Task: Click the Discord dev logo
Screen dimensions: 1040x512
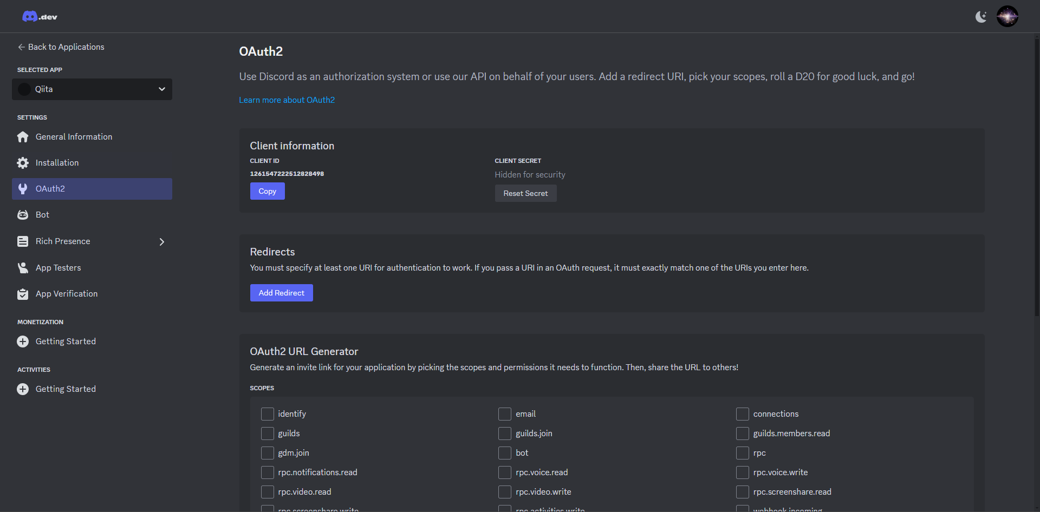Action: click(x=40, y=17)
